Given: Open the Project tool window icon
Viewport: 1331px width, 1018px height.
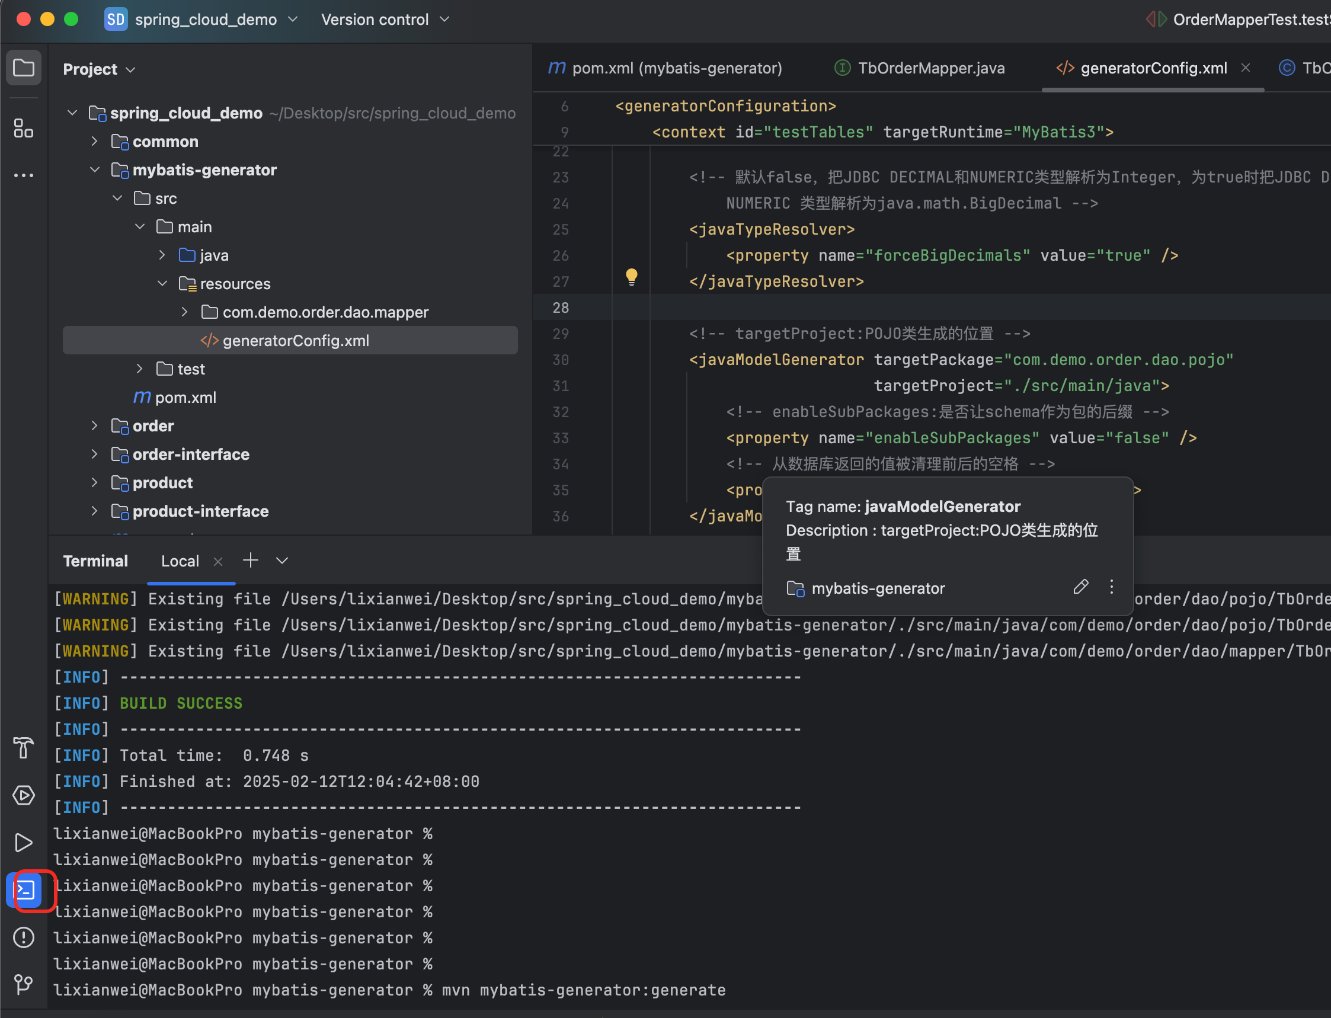Looking at the screenshot, I should point(24,68).
